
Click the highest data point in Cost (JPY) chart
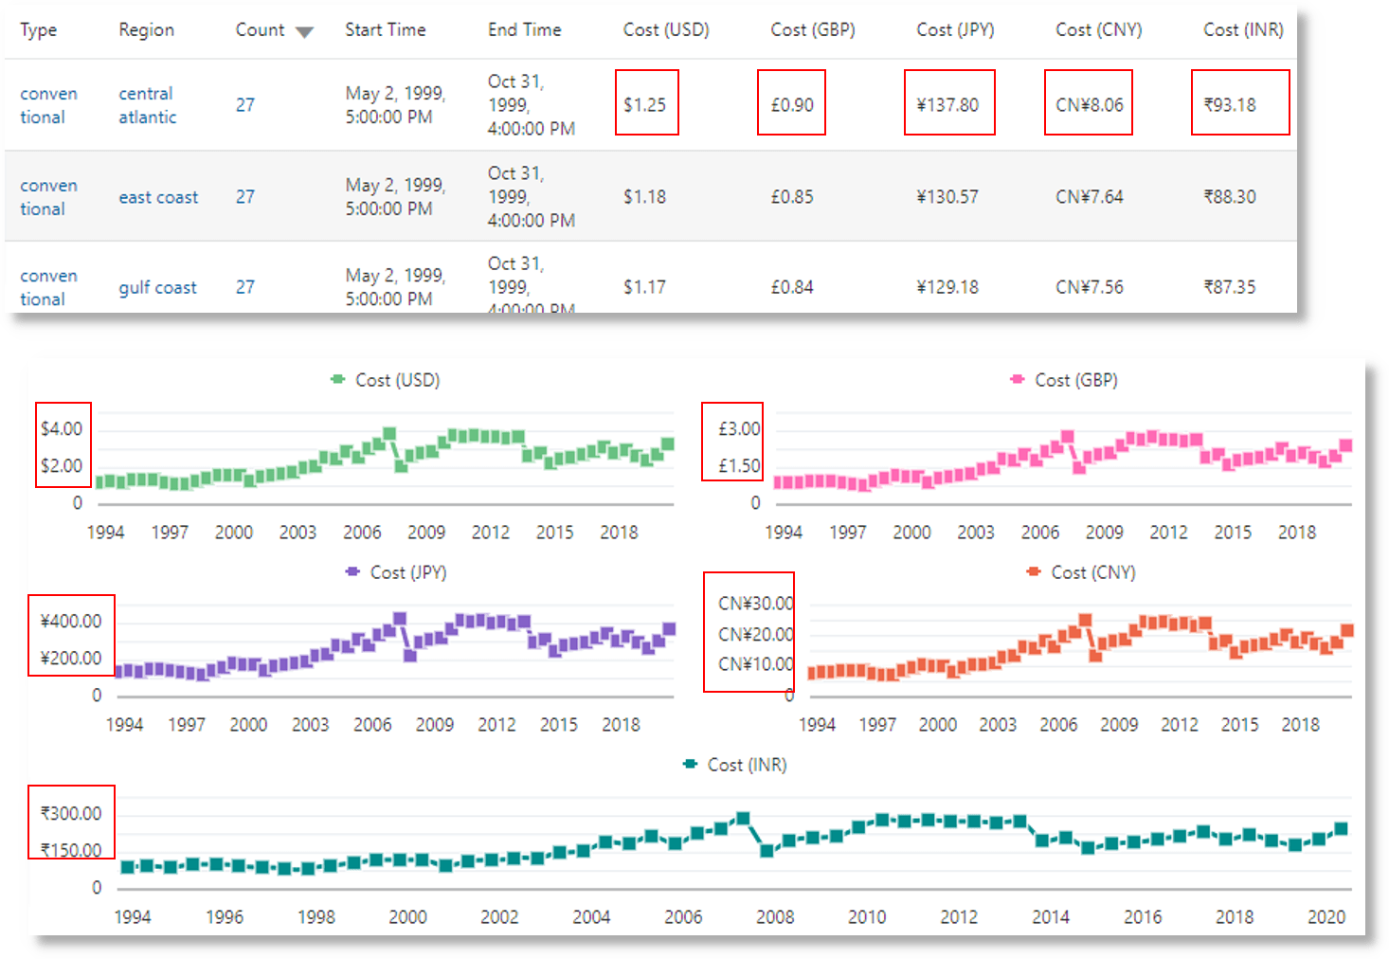click(x=402, y=616)
